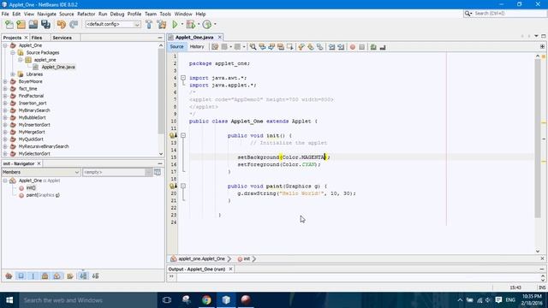Select paint(Graphics g) in Navigator
548x308 pixels.
(x=43, y=195)
